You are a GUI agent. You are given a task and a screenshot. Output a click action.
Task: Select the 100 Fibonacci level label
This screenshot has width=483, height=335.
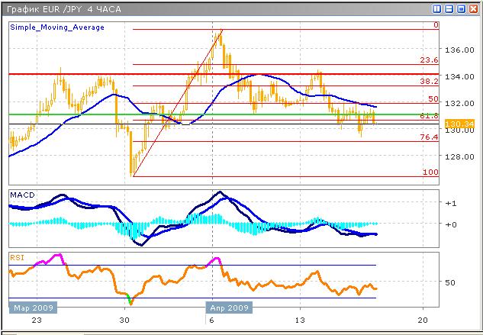pos(430,172)
